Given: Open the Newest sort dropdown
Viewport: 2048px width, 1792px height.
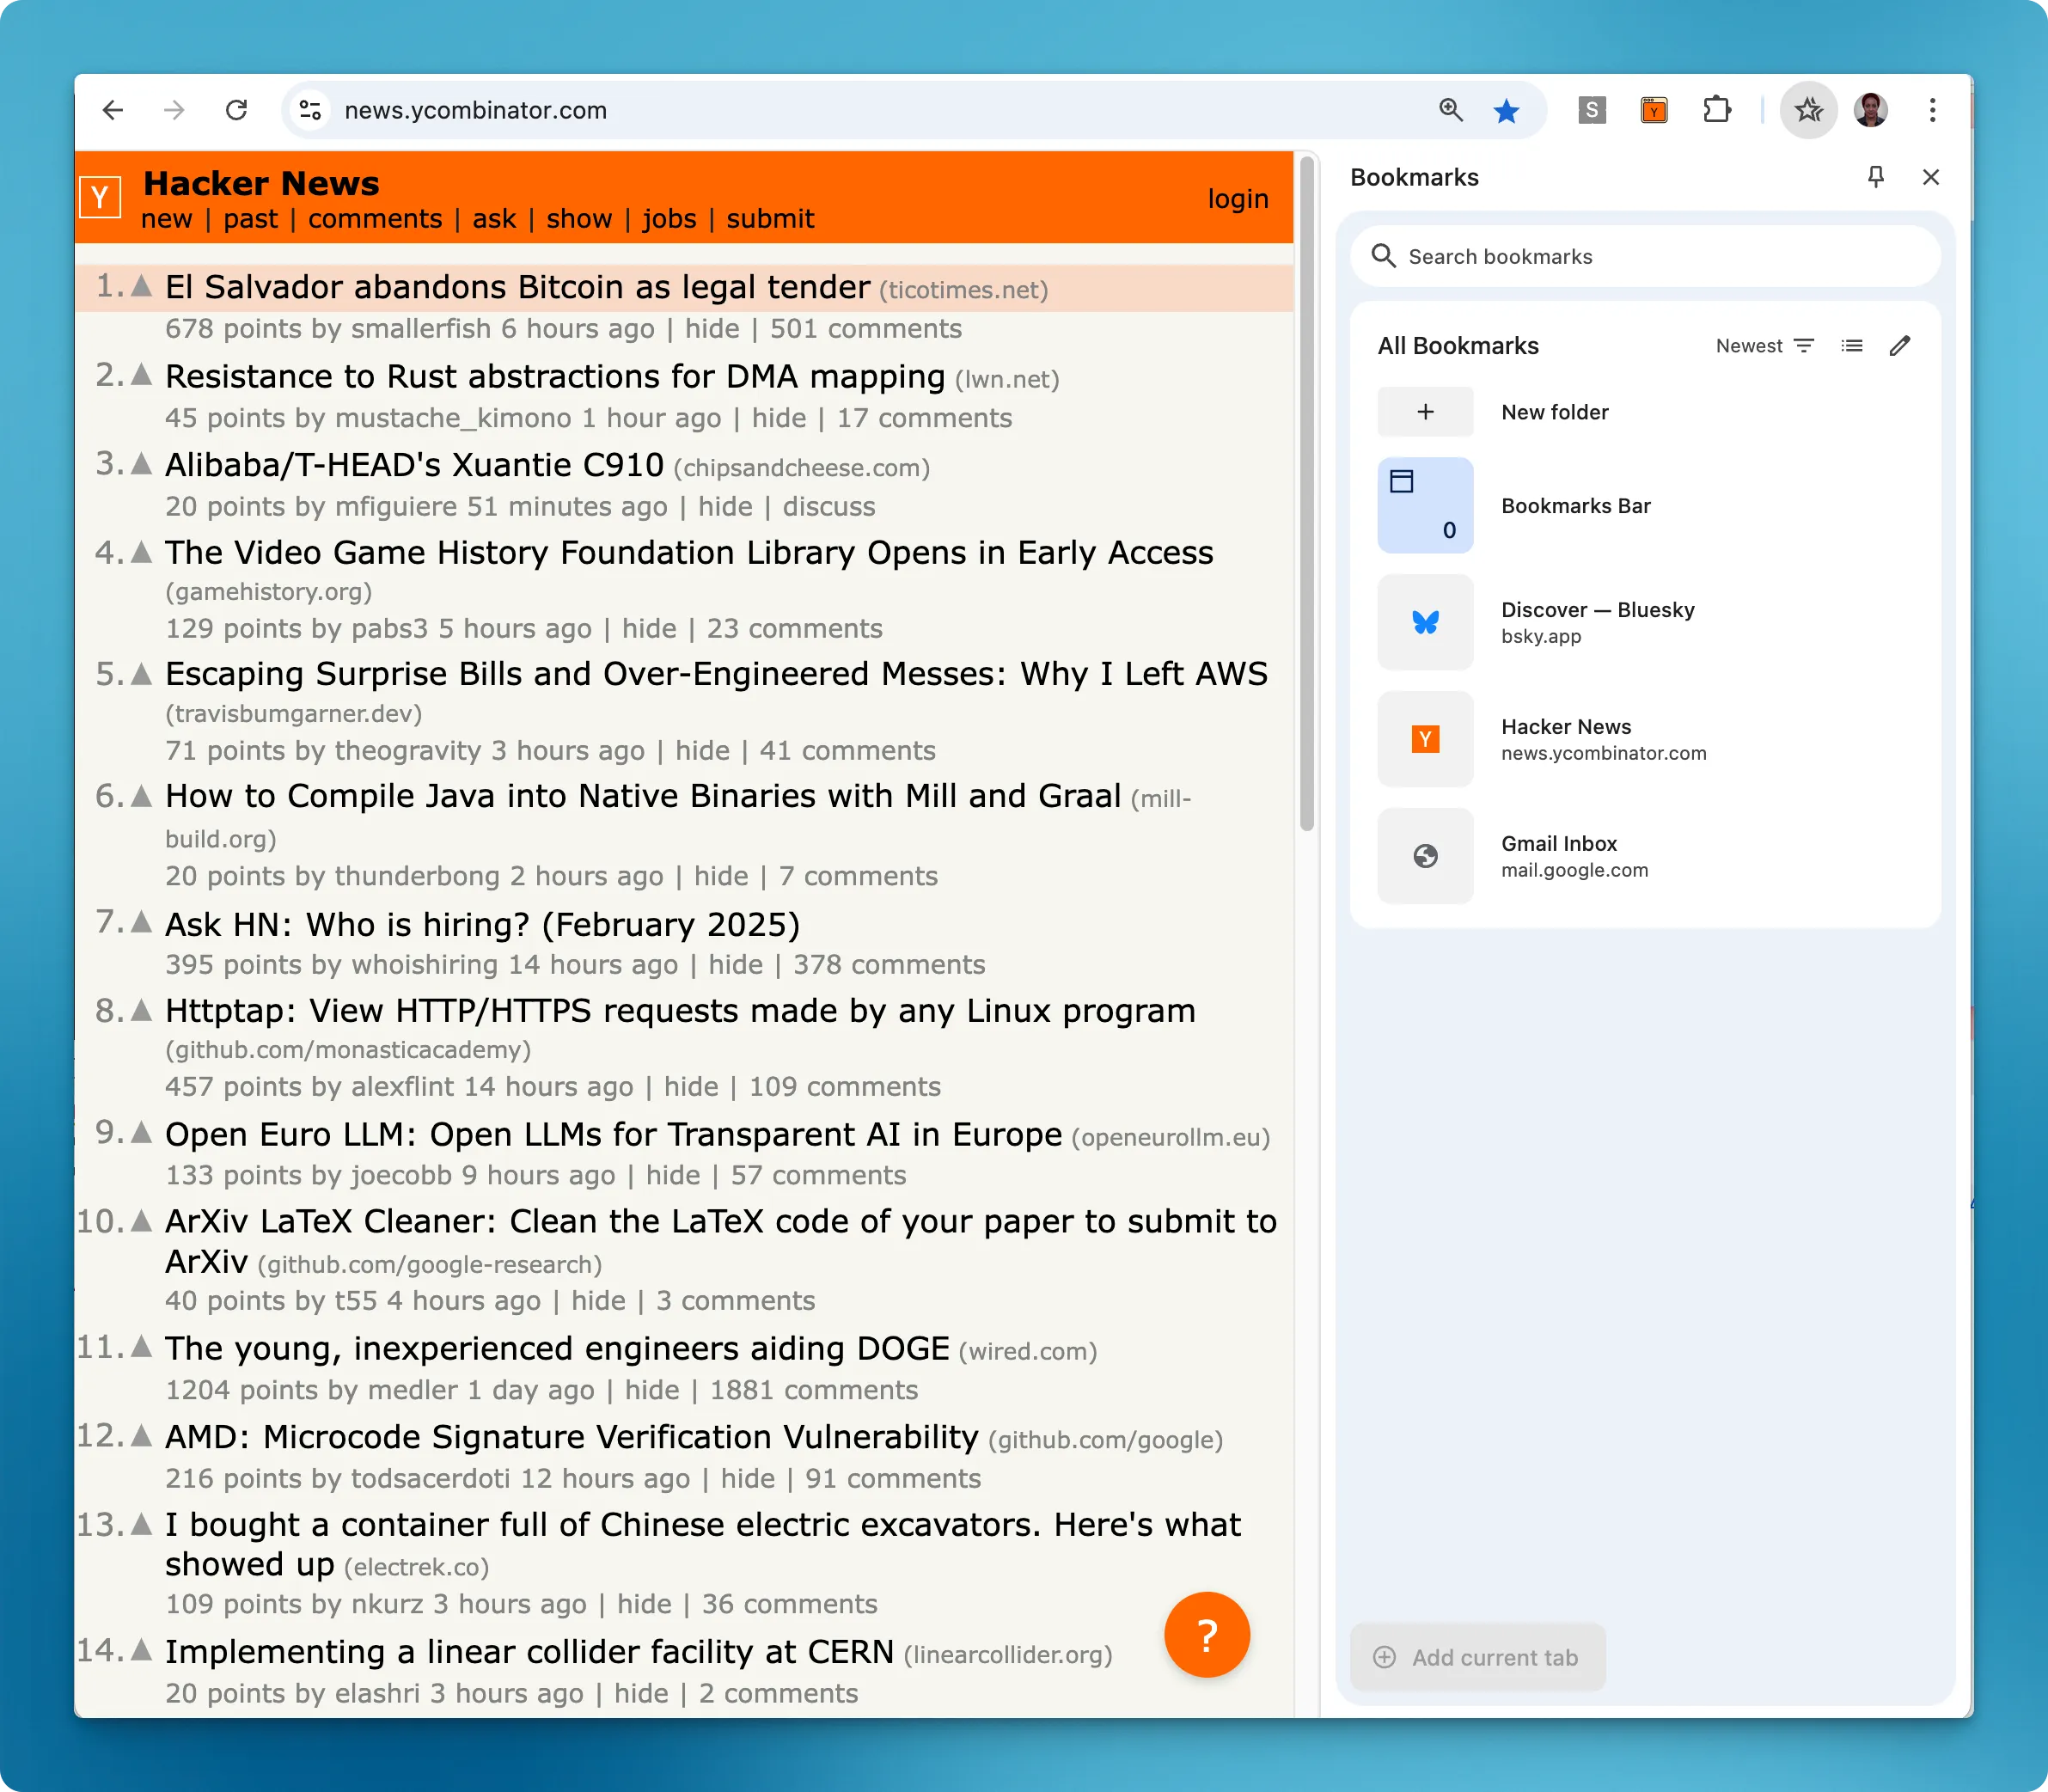Looking at the screenshot, I should (x=1764, y=346).
